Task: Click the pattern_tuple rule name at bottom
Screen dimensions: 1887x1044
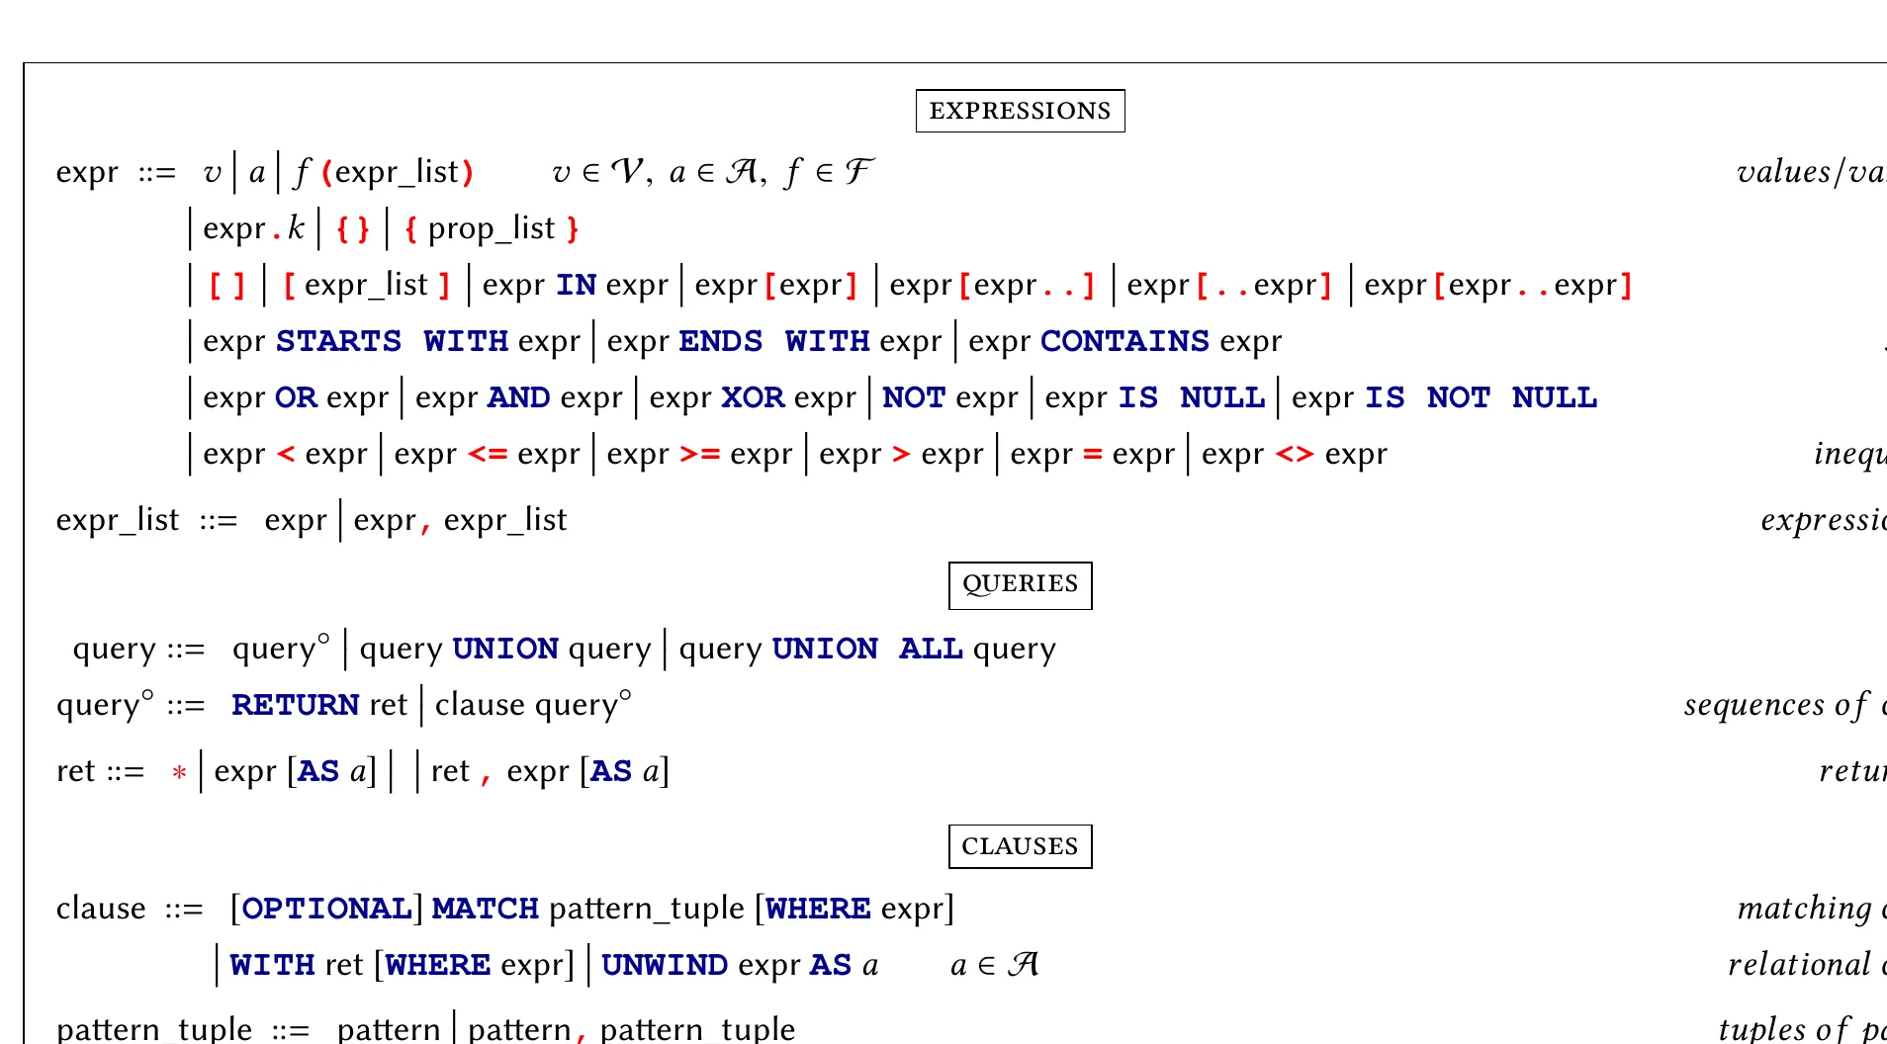Action: pos(154,1028)
